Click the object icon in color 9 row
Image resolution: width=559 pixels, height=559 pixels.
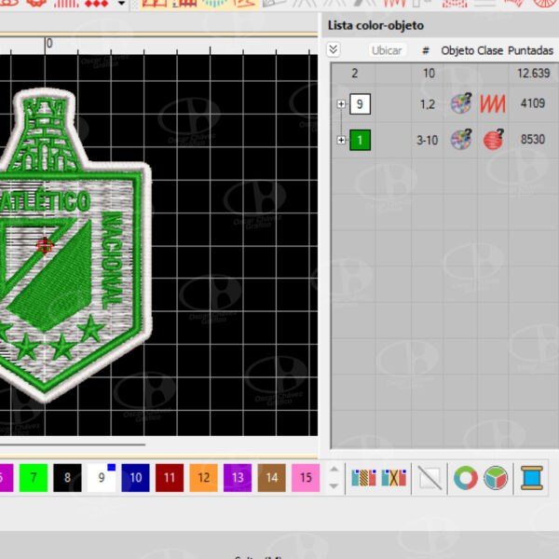tap(461, 103)
